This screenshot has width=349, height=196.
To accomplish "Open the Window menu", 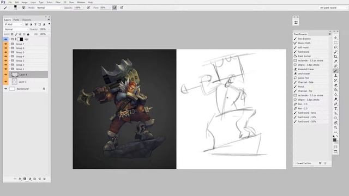I will coord(81,2).
